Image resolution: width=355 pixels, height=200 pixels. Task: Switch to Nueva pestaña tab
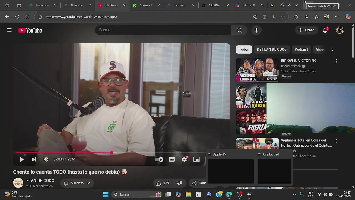77,5
